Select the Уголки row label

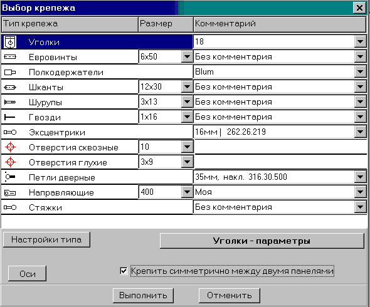44,42
